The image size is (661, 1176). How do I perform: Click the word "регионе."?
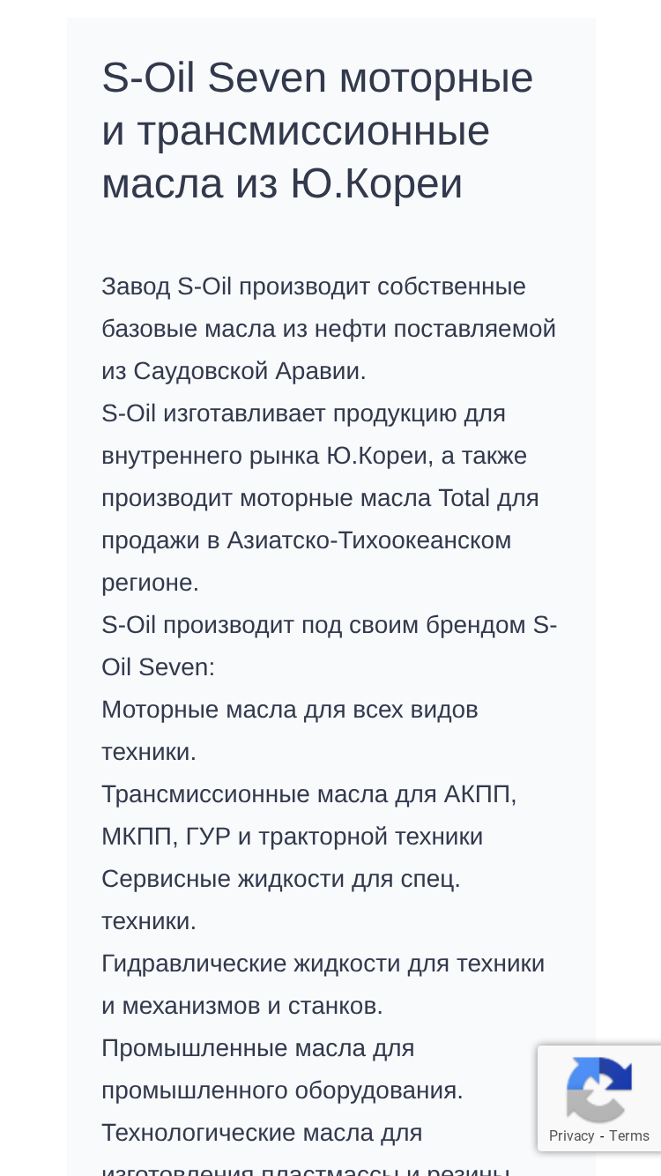tap(151, 583)
